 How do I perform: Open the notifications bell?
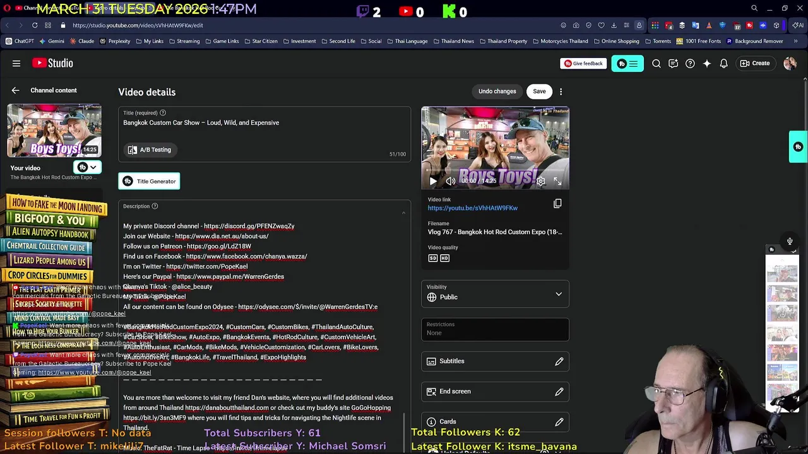point(724,63)
